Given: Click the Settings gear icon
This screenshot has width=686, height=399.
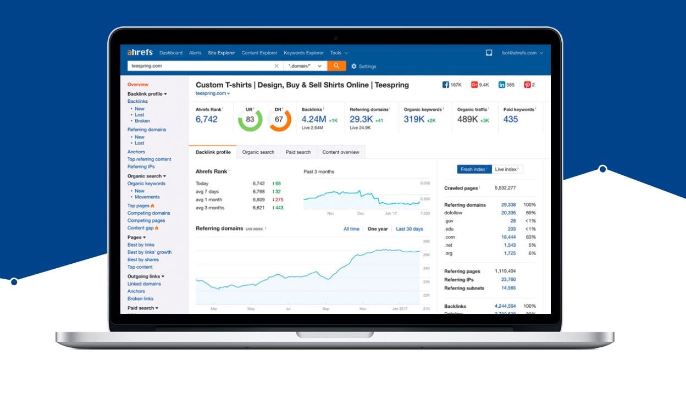Looking at the screenshot, I should pyautogui.click(x=354, y=66).
